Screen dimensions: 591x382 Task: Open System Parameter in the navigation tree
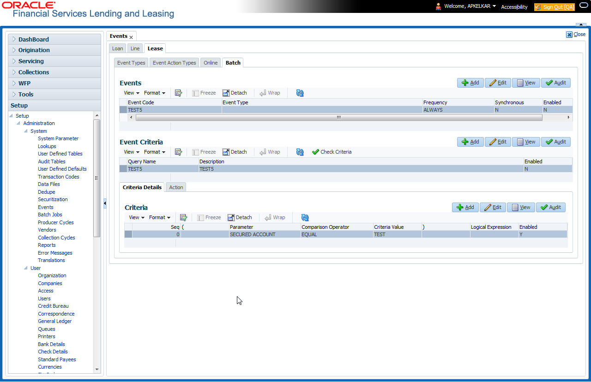[x=58, y=138]
